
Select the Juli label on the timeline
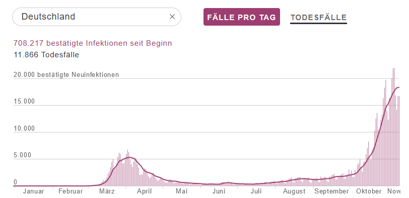point(256,191)
